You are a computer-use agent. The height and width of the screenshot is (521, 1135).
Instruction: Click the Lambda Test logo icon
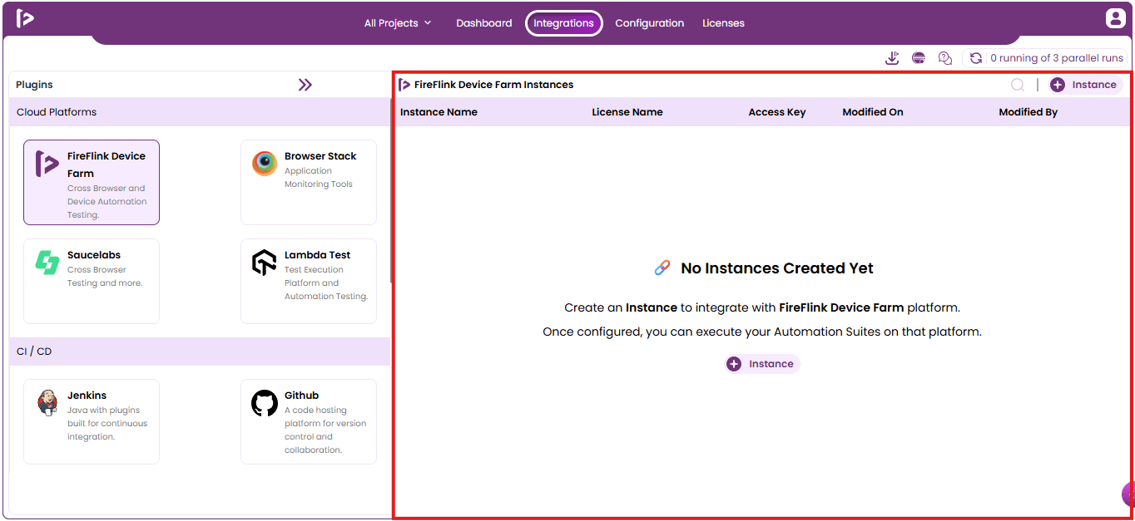click(265, 263)
